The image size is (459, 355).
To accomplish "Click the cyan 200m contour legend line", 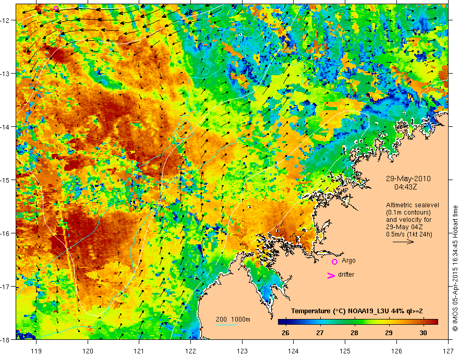I will pos(226,325).
